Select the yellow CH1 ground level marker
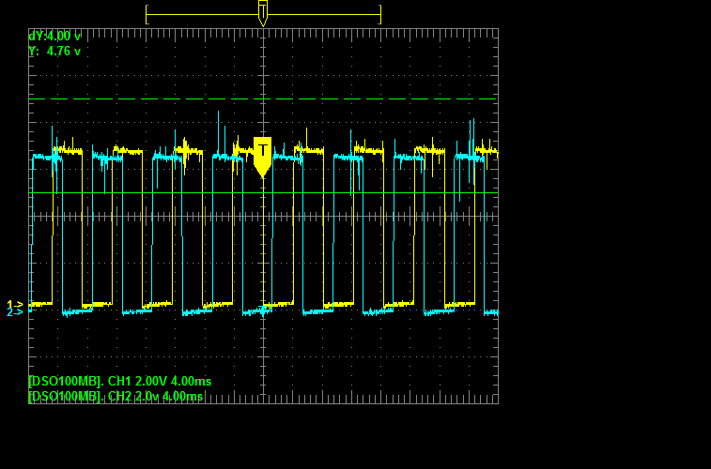Image resolution: width=711 pixels, height=469 pixels. pos(14,304)
